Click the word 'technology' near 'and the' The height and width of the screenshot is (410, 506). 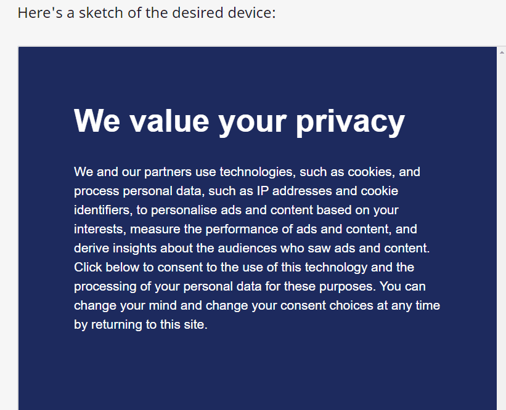pyautogui.click(x=336, y=268)
